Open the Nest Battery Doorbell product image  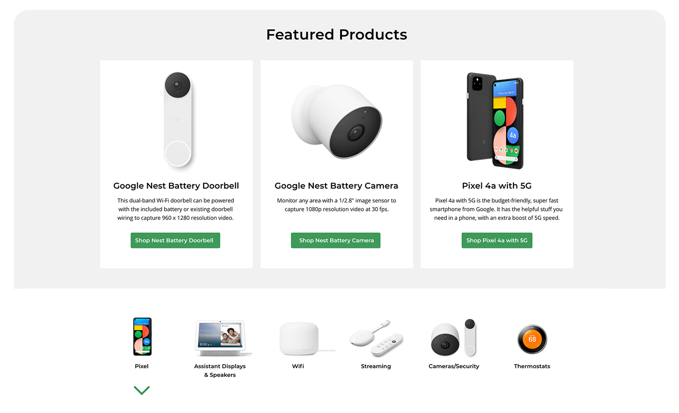[178, 120]
